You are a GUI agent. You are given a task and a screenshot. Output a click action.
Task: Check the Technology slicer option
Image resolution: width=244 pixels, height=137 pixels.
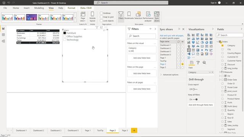coord(65,40)
